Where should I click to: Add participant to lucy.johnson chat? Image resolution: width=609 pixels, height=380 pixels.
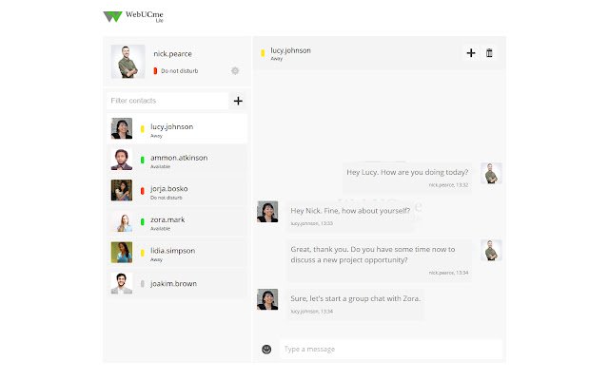471,53
